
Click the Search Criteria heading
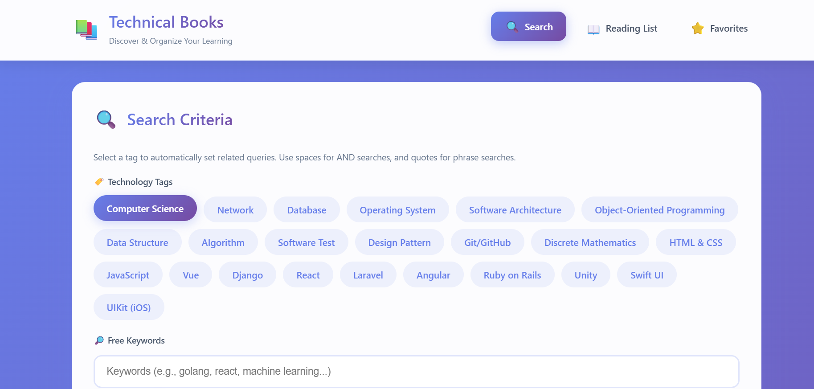point(180,119)
